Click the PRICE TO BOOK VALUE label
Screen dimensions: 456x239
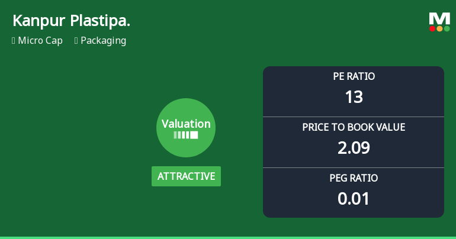(354, 127)
